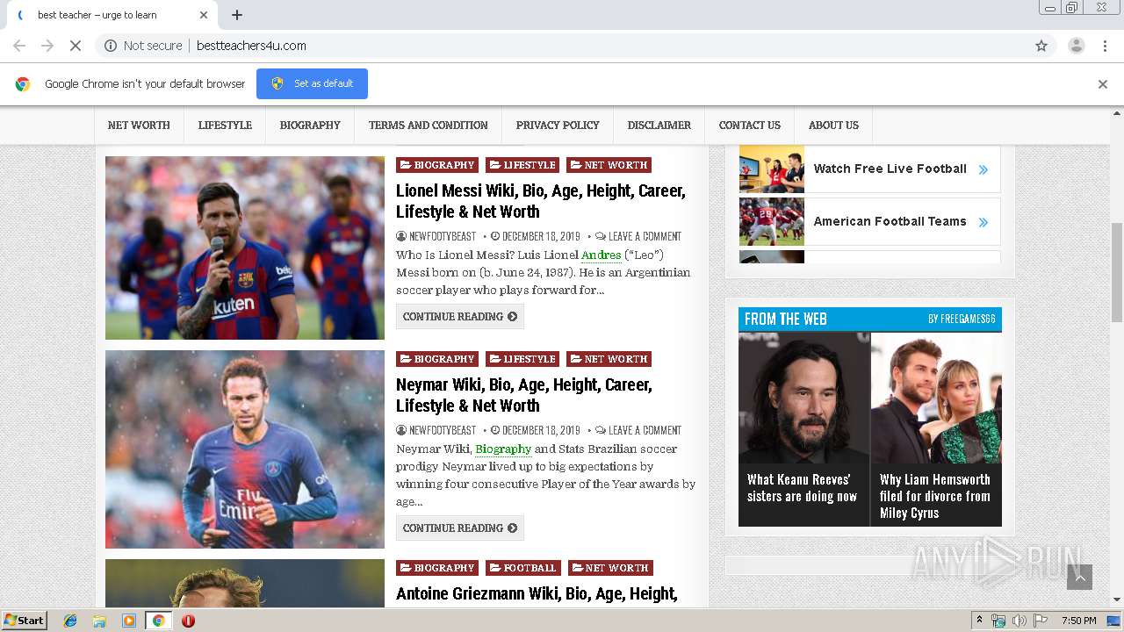Viewport: 1124px width, 632px height.
Task: Open Lionel Messi article thumbnail
Action: click(x=245, y=248)
